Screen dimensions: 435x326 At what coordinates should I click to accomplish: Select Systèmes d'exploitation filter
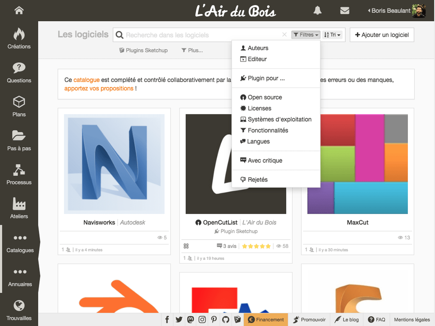point(276,119)
